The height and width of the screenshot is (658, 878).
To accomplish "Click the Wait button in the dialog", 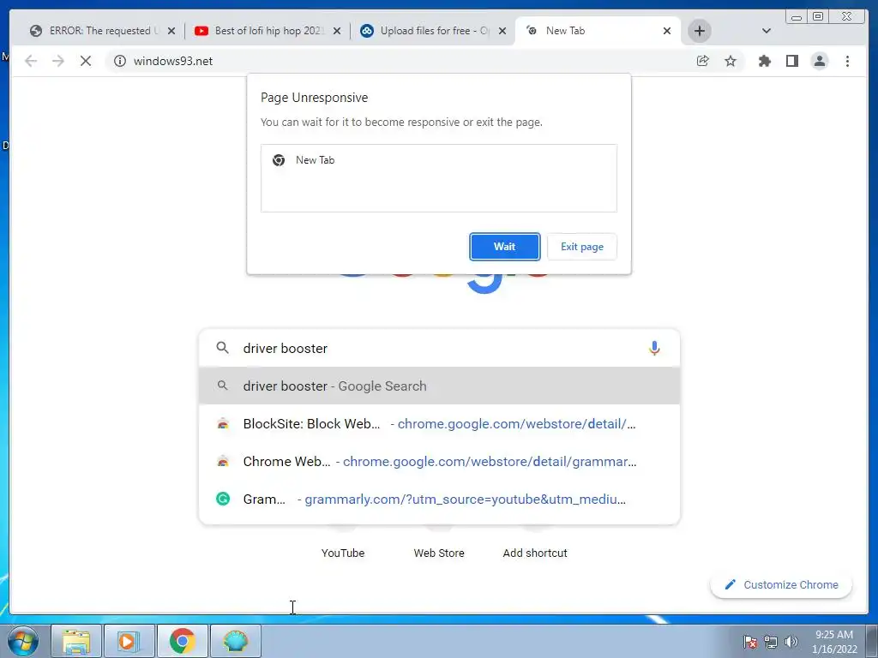I will [x=504, y=247].
